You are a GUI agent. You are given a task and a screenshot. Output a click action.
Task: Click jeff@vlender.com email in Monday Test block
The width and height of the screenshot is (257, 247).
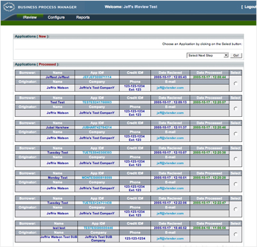click(170, 188)
